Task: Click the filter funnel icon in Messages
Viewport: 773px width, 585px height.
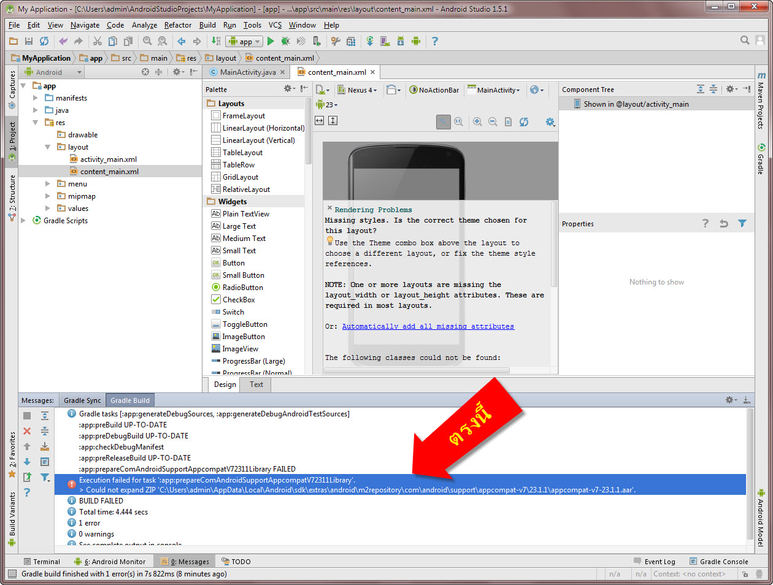Action: (x=45, y=477)
